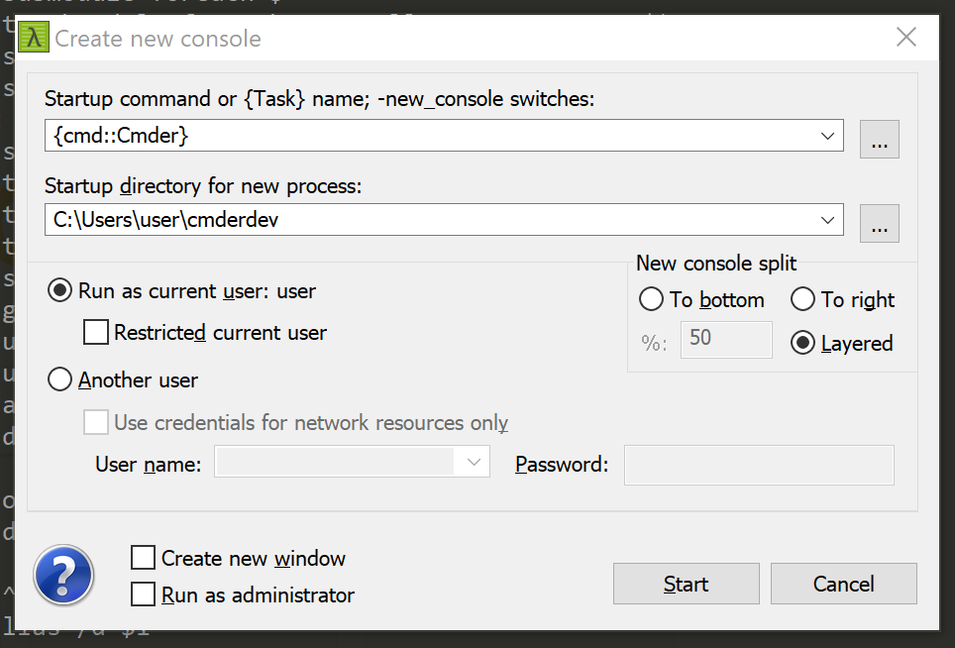Choose Another user option
The width and height of the screenshot is (955, 648).
pos(59,379)
